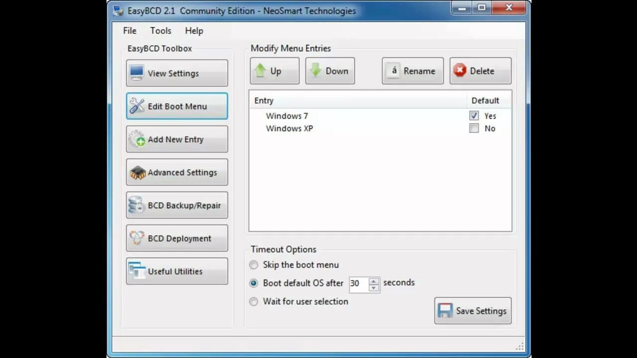Open the Help menu
The height and width of the screenshot is (358, 637).
tap(194, 30)
